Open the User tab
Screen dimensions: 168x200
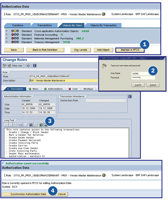pyautogui.click(x=73, y=89)
